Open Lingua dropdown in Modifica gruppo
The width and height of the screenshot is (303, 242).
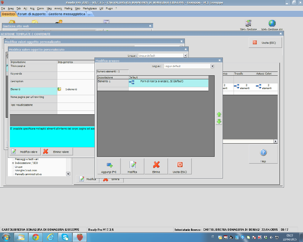tap(212, 66)
